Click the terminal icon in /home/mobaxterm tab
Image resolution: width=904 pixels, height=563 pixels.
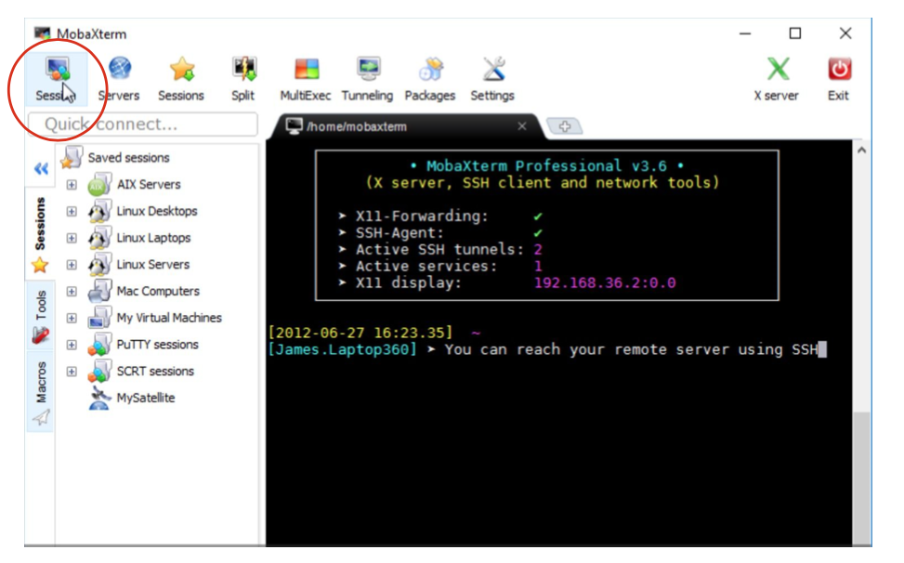[294, 126]
